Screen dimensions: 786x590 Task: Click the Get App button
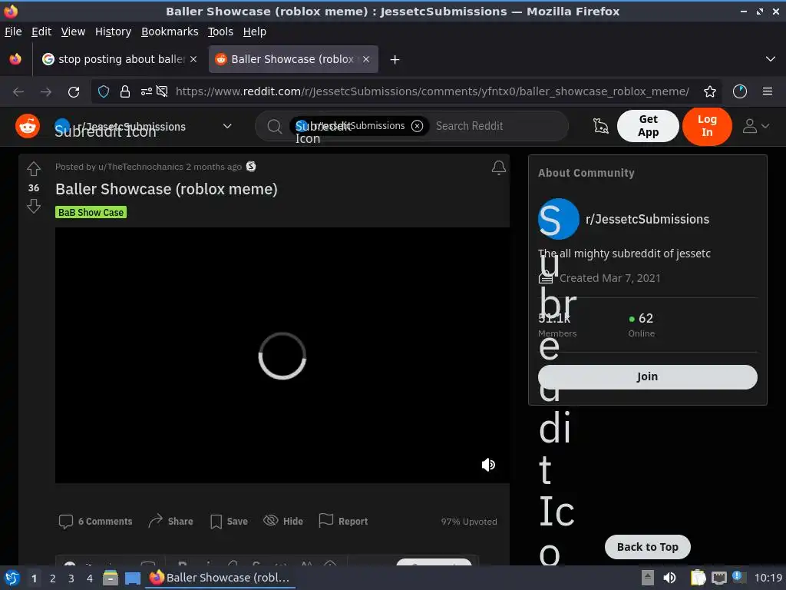[648, 126]
